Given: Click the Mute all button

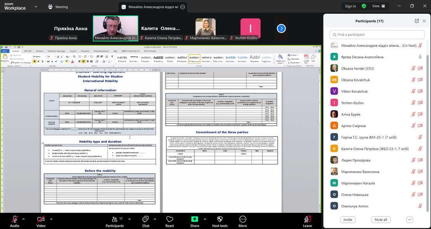Looking at the screenshot, I should pyautogui.click(x=380, y=220).
